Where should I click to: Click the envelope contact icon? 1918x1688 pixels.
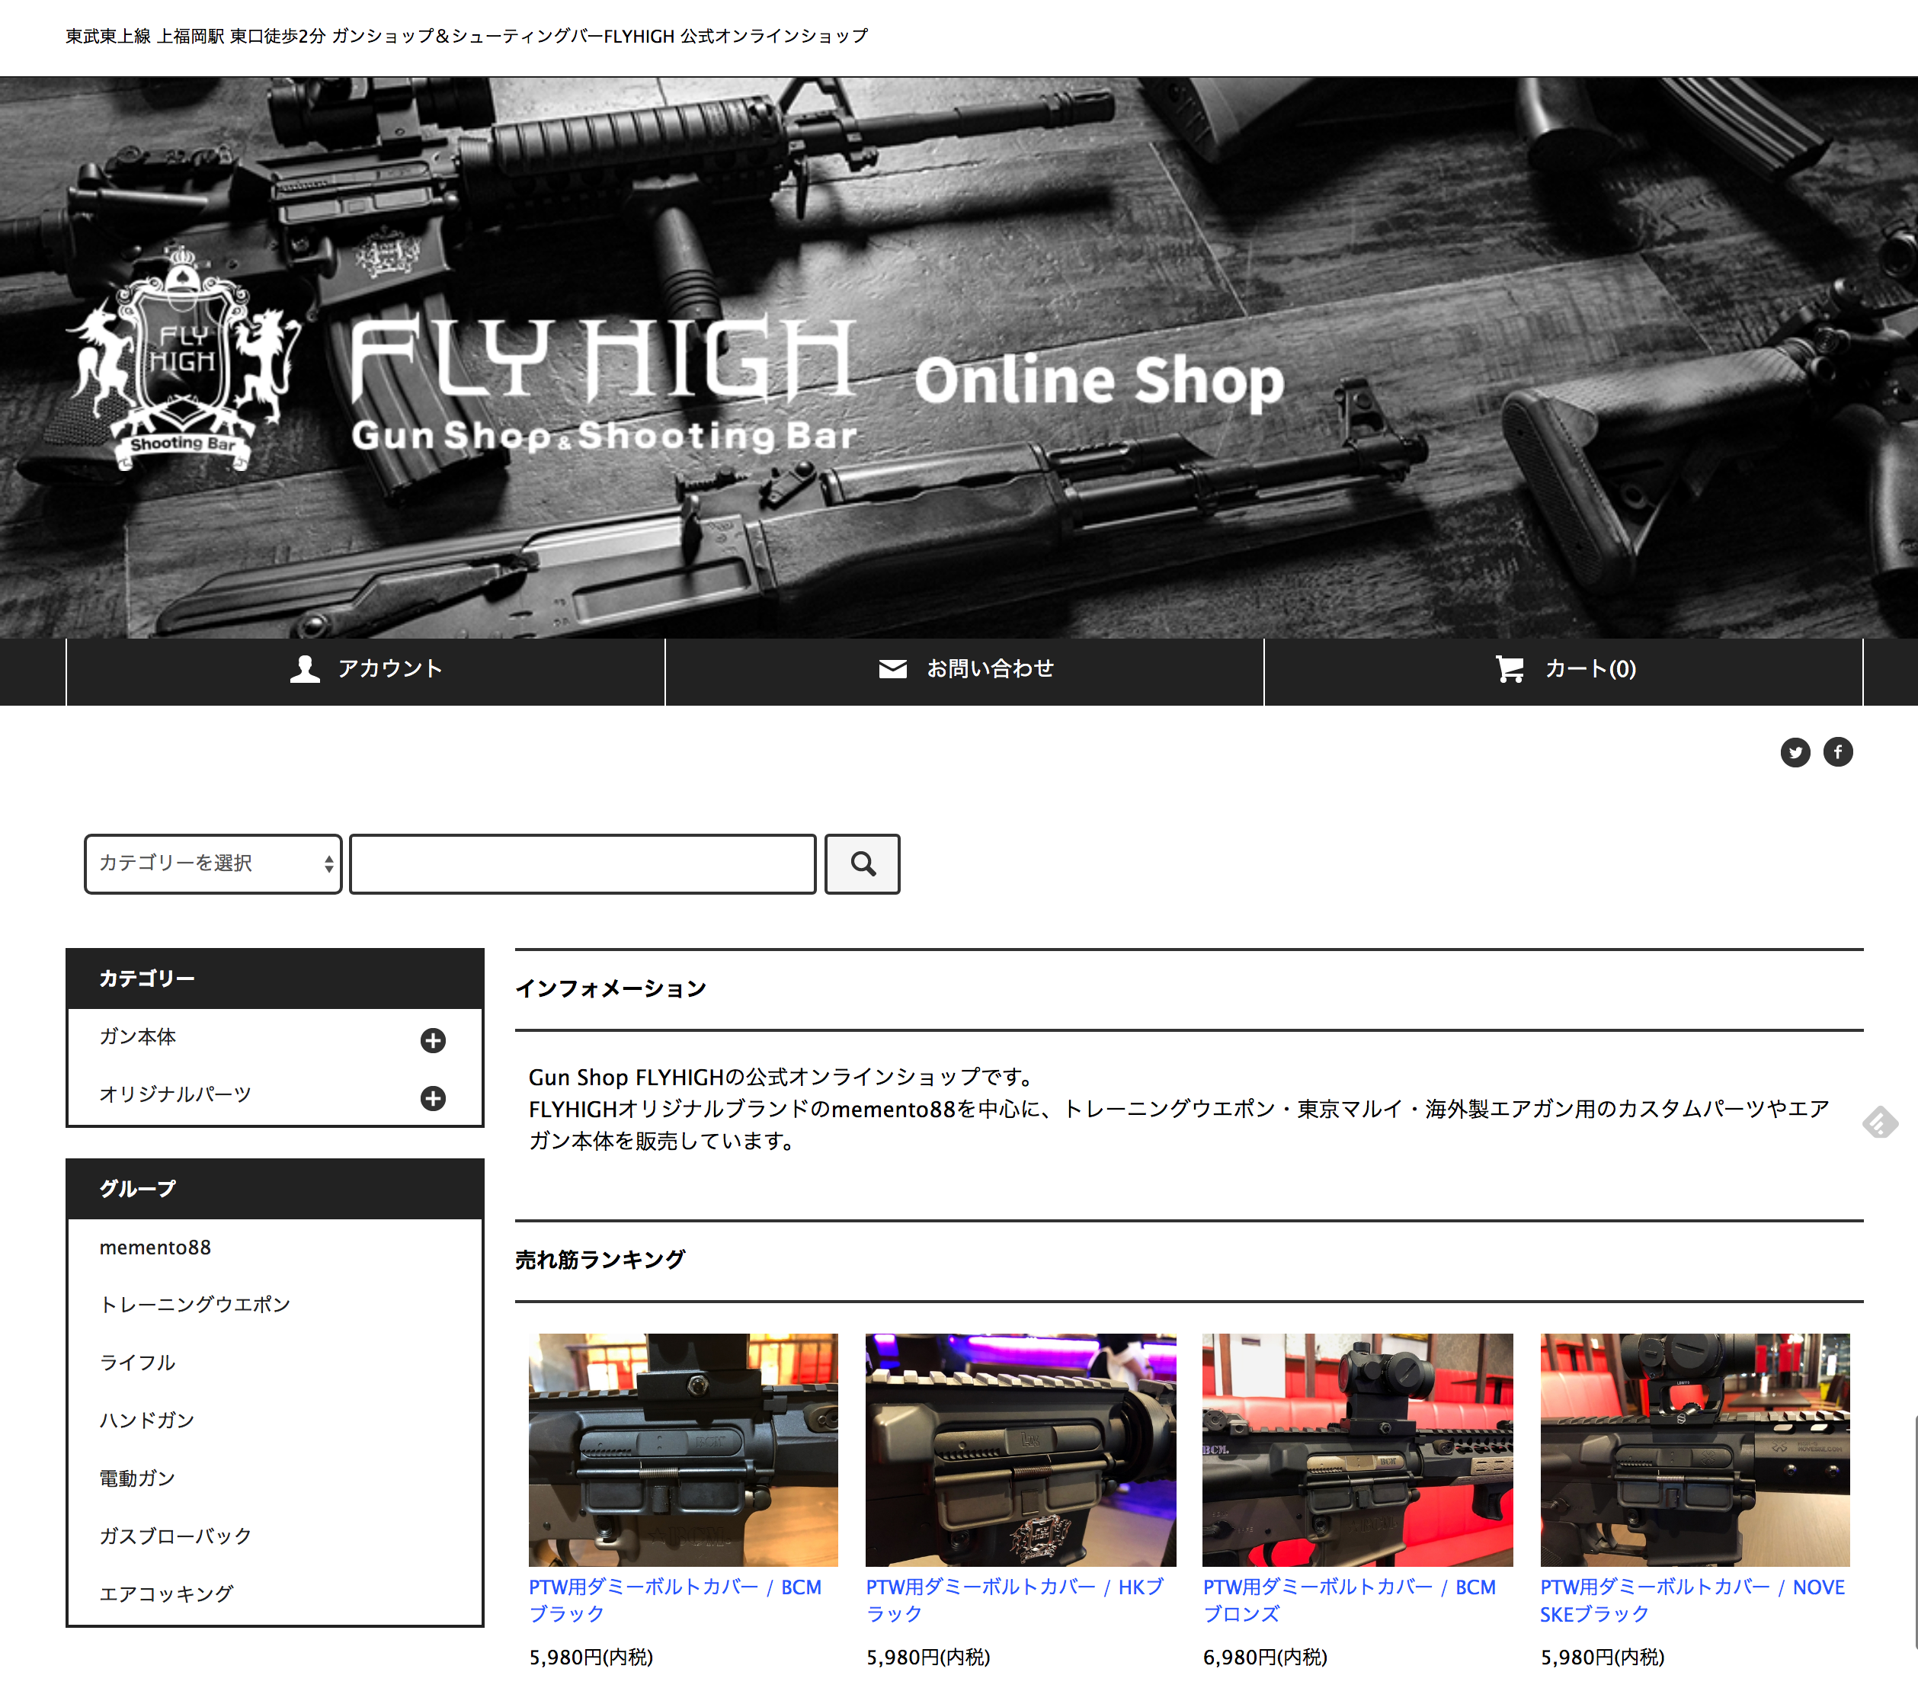coord(892,669)
